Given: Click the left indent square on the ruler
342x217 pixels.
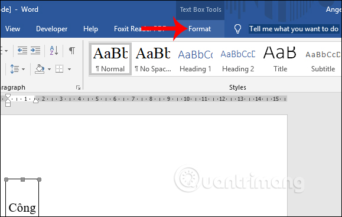Looking at the screenshot, I should 8,105.
